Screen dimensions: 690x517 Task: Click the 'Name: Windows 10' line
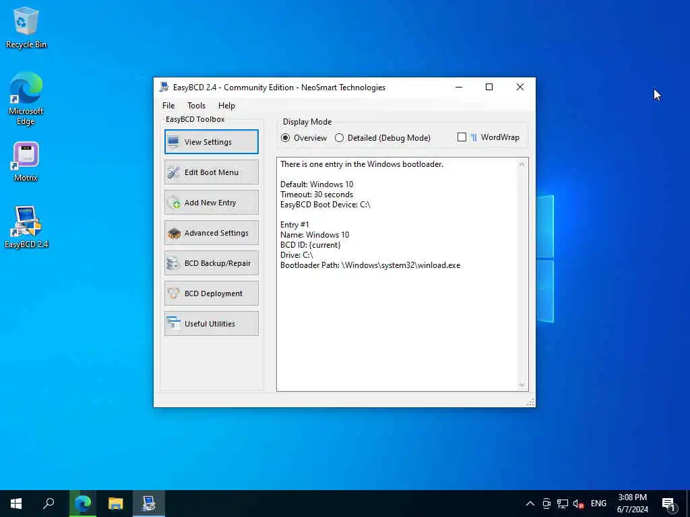click(x=315, y=235)
